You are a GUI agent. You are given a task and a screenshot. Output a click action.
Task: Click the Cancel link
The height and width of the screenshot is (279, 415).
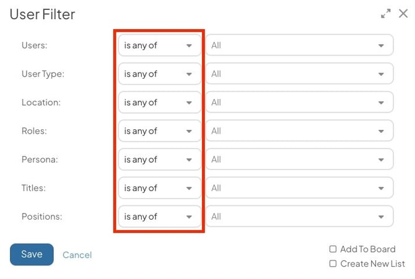77,255
